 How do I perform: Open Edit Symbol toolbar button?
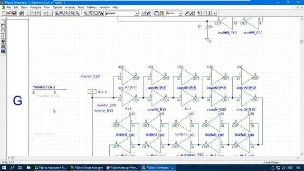point(149,13)
